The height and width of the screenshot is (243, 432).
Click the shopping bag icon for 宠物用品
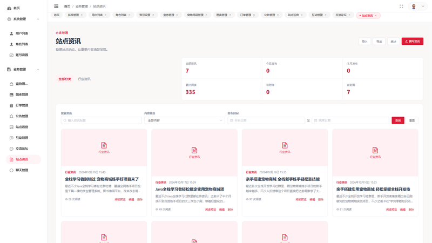pyautogui.click(x=11, y=84)
